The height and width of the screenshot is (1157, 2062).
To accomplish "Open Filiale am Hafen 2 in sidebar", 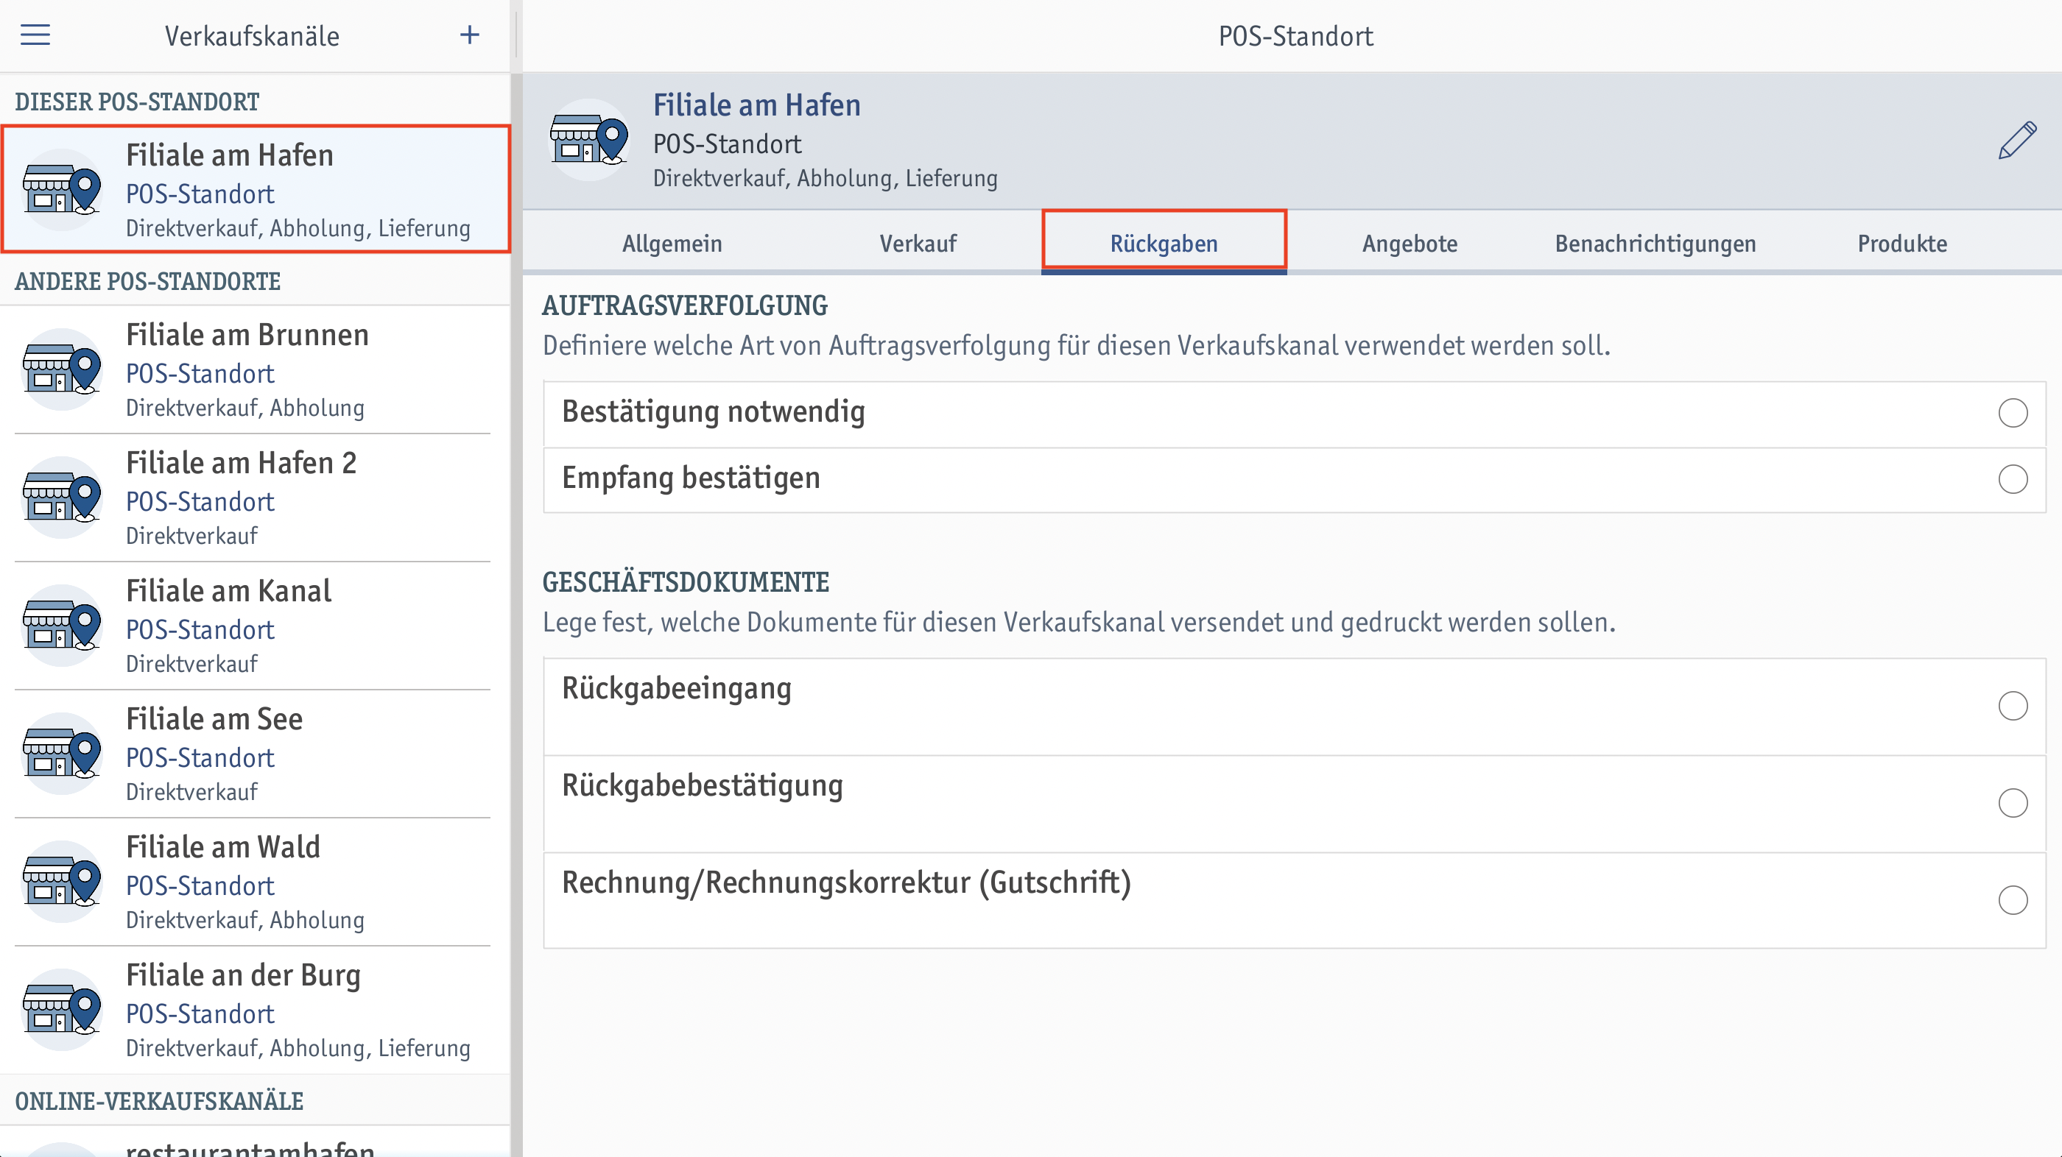I will click(255, 498).
